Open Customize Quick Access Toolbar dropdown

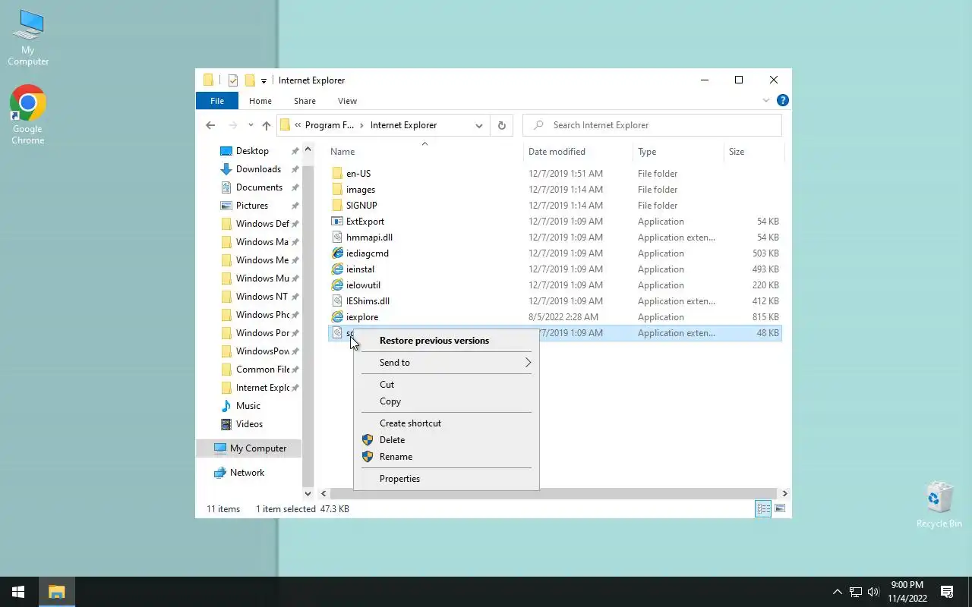click(x=264, y=80)
